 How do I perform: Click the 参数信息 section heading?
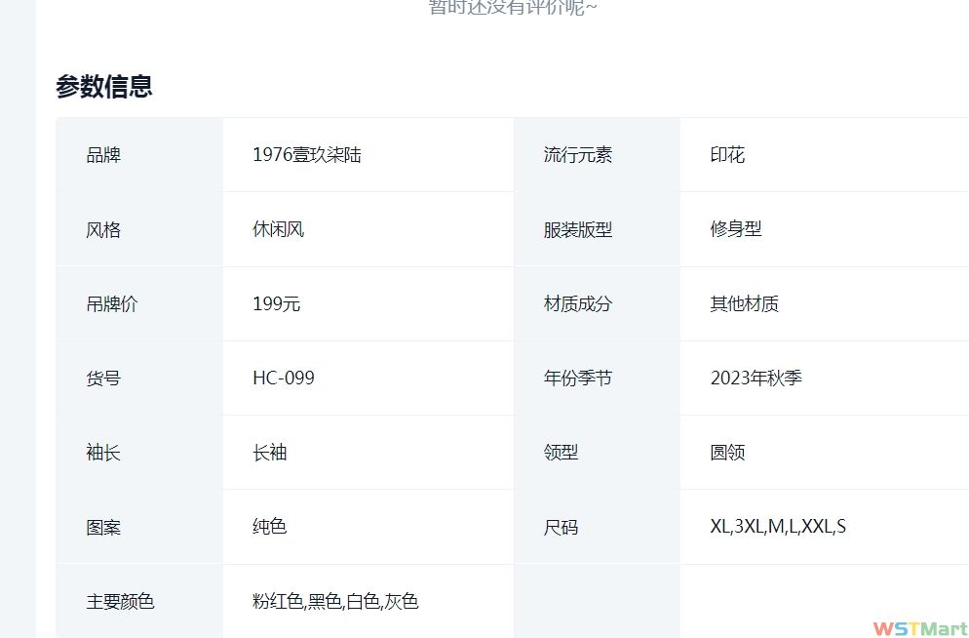[104, 87]
